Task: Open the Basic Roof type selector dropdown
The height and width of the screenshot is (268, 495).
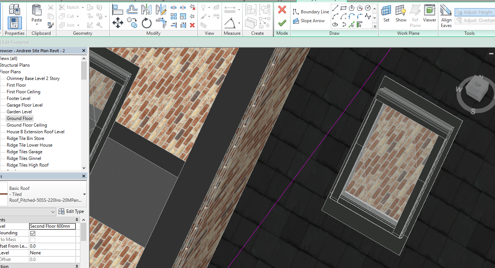Action: click(x=84, y=194)
